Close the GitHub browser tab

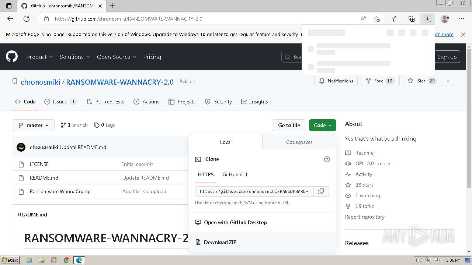pyautogui.click(x=100, y=6)
